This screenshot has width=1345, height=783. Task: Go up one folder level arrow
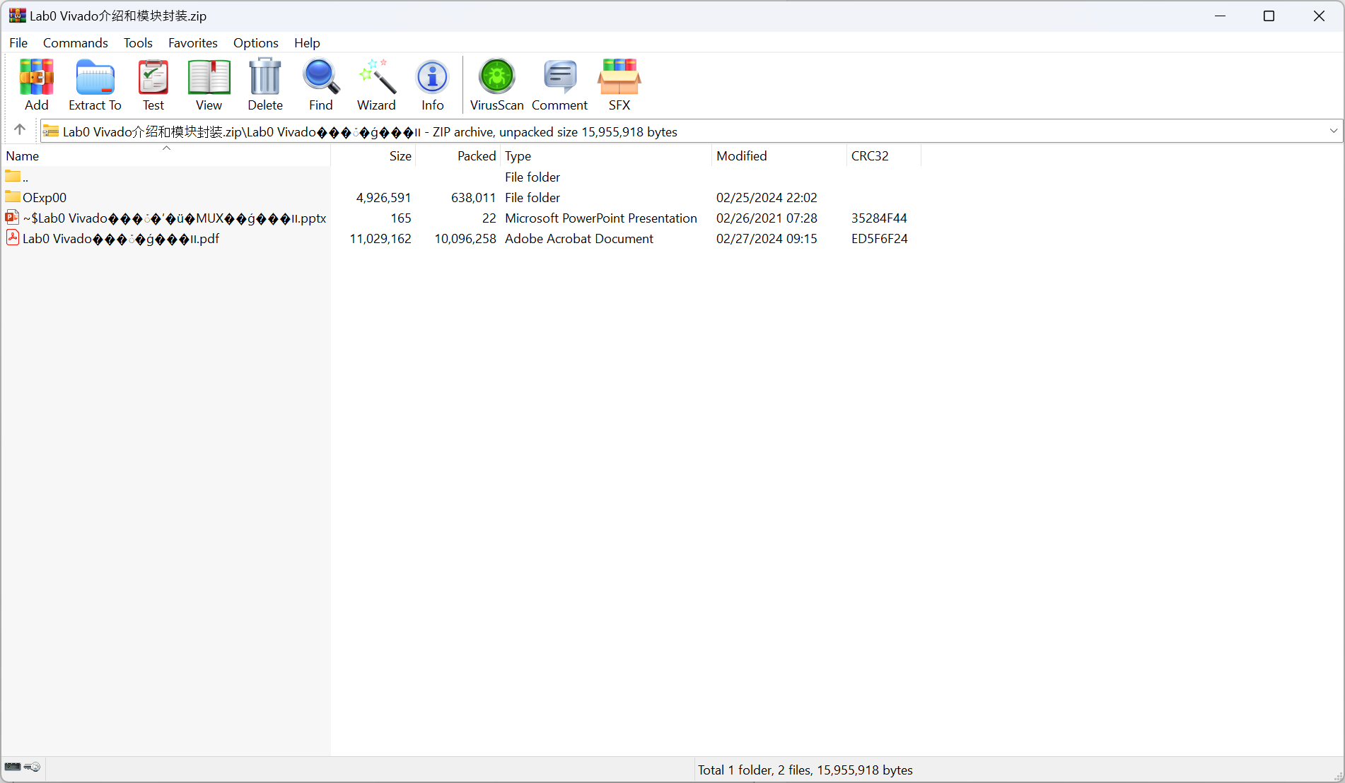[x=20, y=130]
